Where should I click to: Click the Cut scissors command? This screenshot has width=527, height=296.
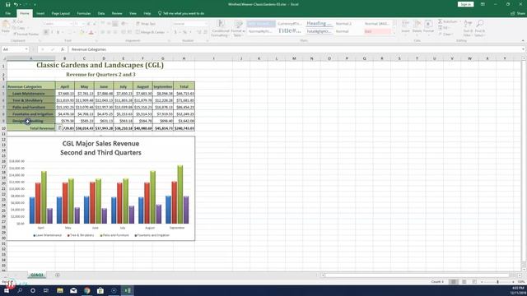coord(17,21)
